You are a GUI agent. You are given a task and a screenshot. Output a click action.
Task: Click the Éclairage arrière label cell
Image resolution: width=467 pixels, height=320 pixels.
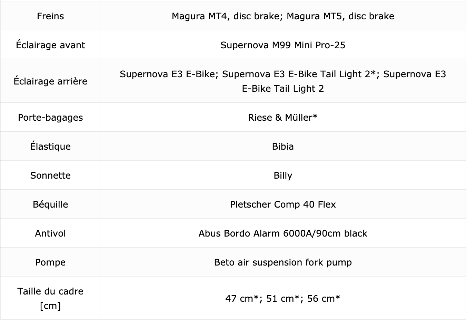50,81
